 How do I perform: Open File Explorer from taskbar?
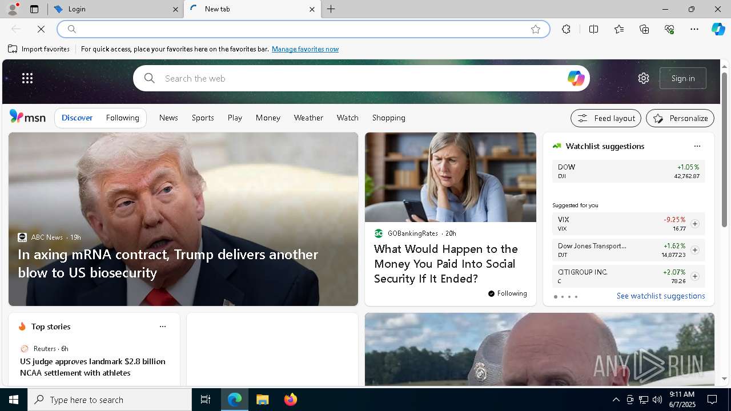pos(262,400)
